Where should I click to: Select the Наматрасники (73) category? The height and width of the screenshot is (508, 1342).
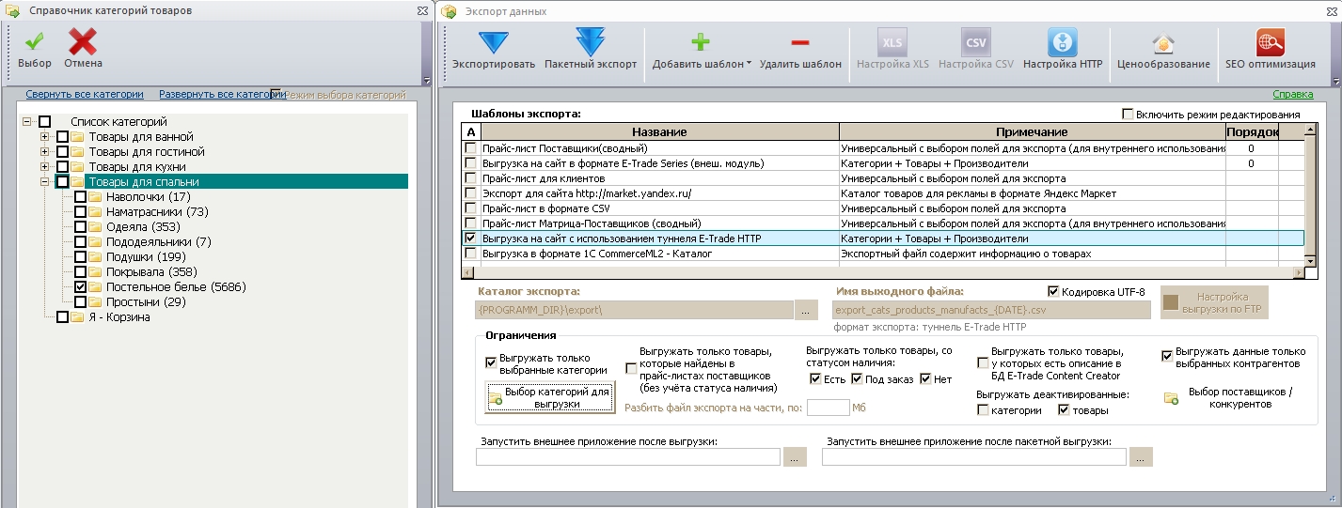click(x=157, y=212)
